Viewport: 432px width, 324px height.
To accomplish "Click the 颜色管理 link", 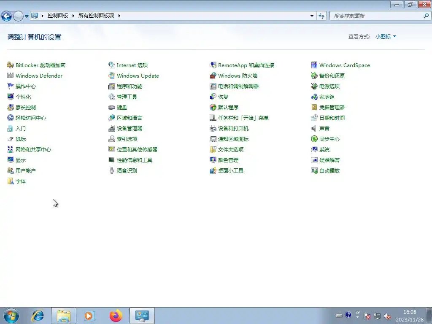I will (x=228, y=160).
